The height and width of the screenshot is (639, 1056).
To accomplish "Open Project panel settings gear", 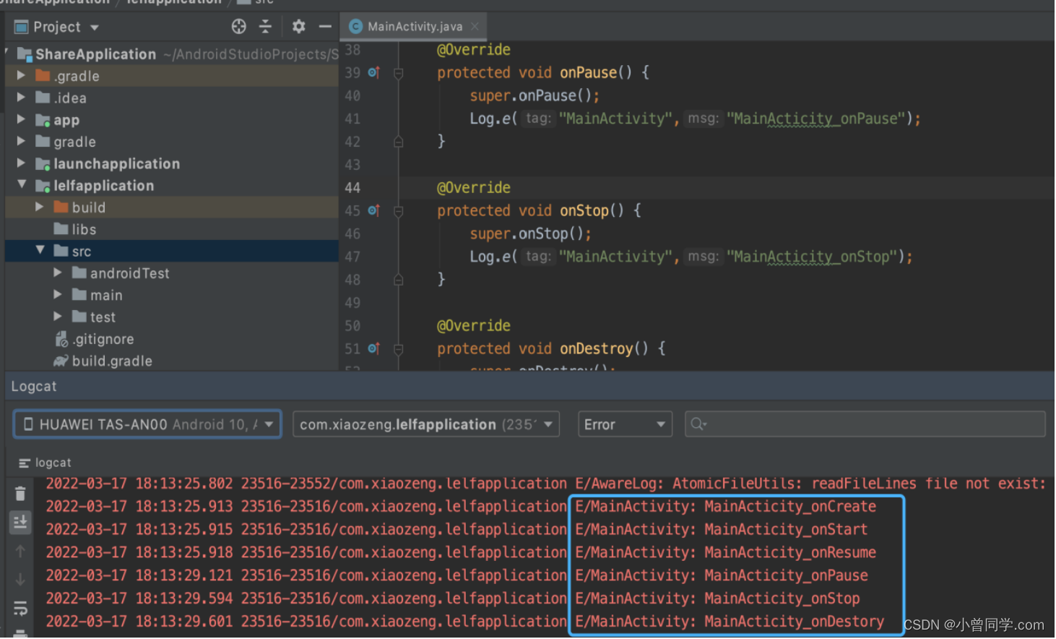I will (x=299, y=27).
